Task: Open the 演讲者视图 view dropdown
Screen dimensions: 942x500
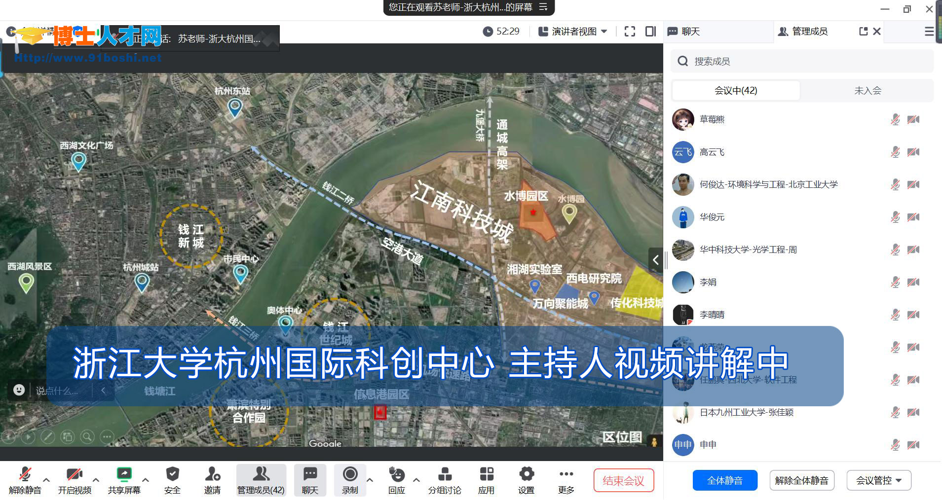Action: coord(572,32)
